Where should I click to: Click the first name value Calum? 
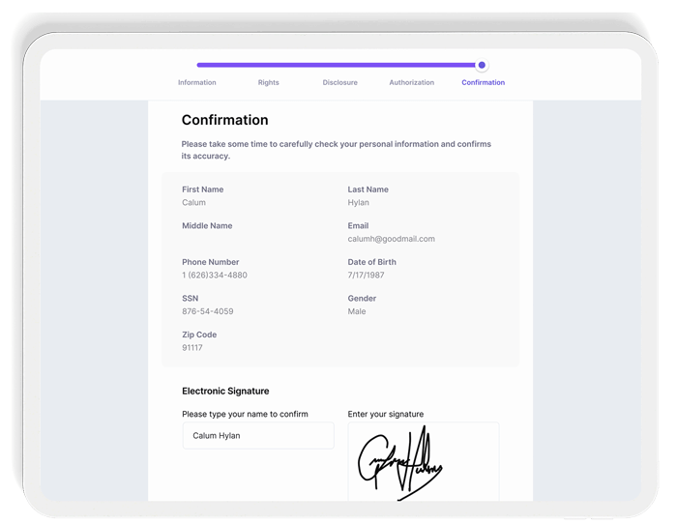[x=193, y=203]
